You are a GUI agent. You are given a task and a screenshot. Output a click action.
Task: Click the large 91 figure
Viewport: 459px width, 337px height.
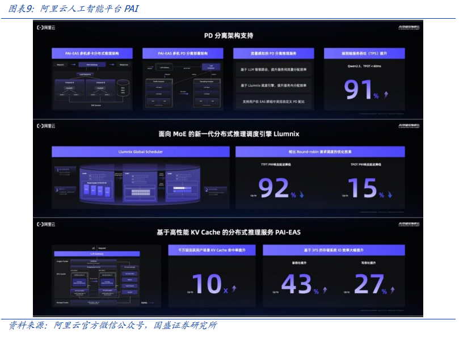pos(358,89)
